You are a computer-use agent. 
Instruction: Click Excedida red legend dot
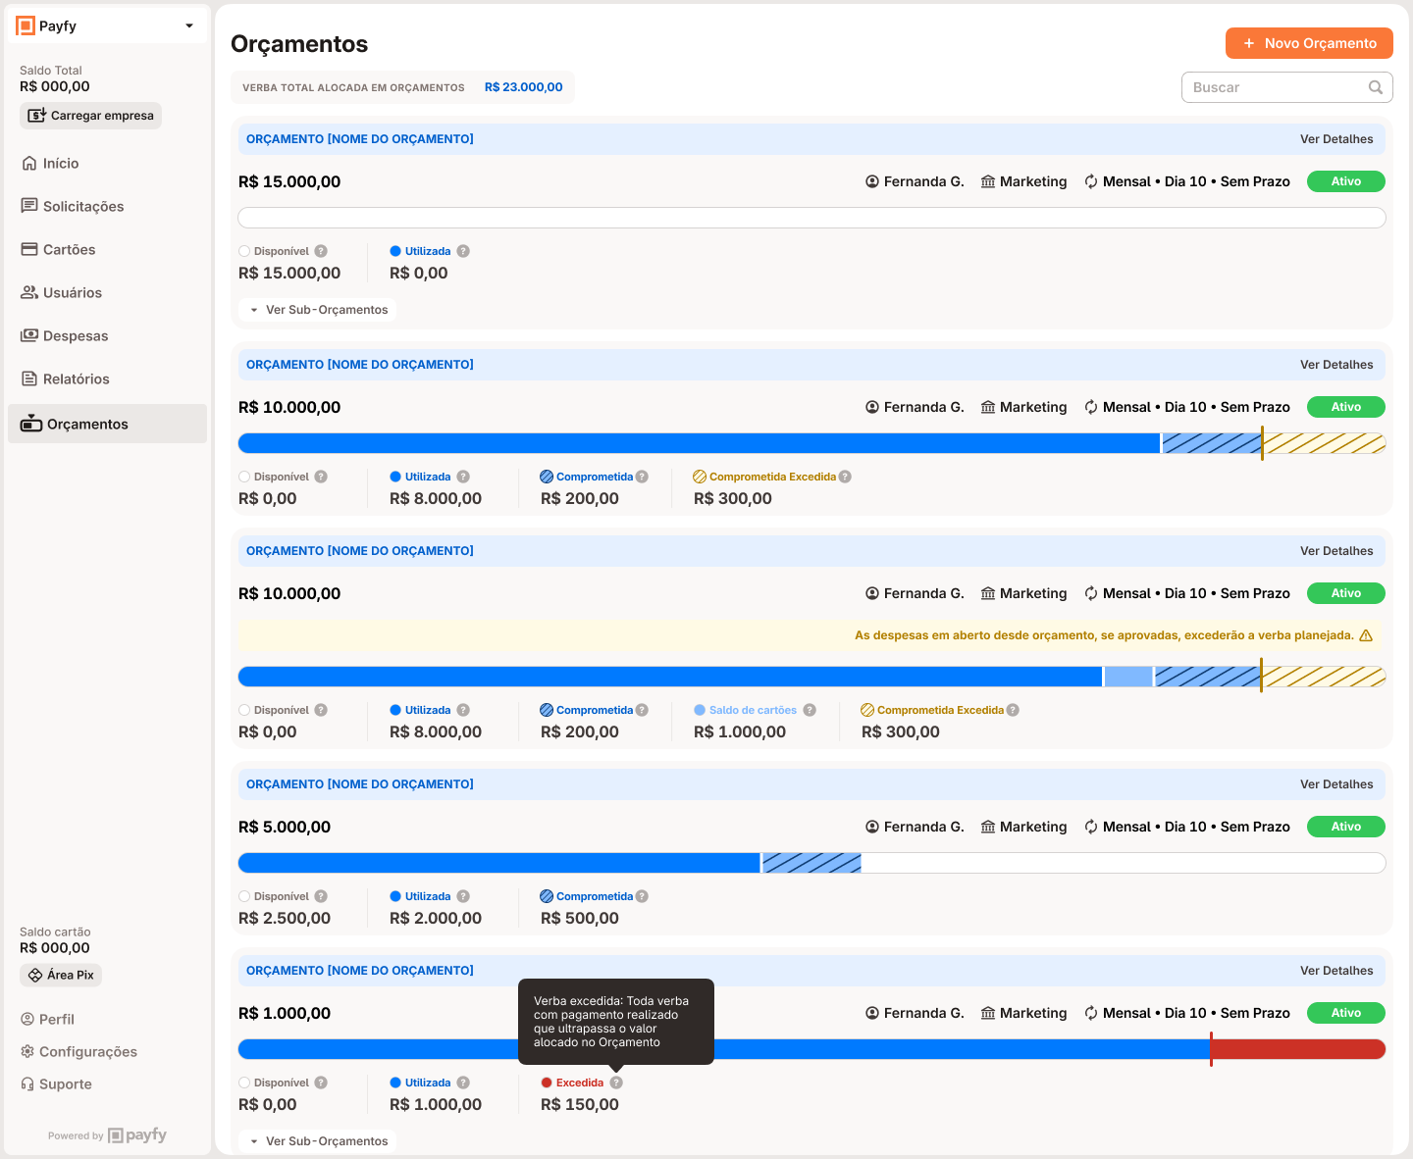[547, 1083]
